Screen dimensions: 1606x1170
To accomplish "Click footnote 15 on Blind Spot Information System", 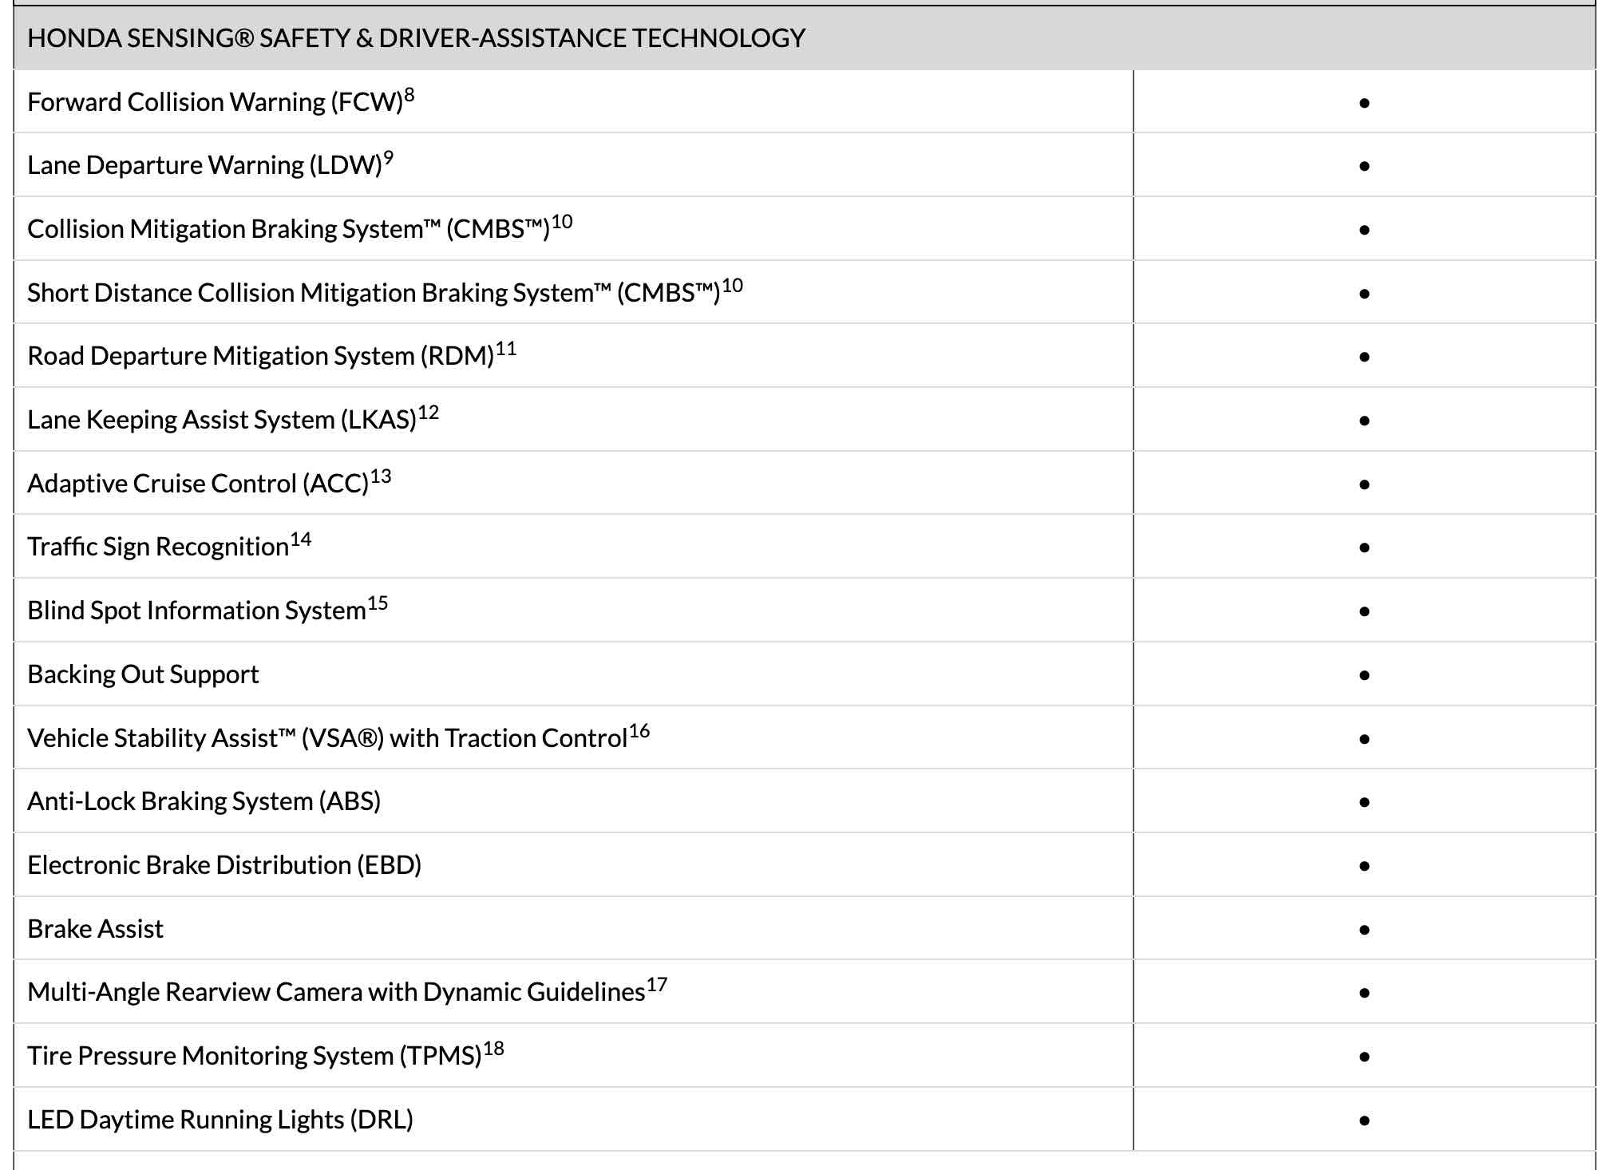I will pos(378,603).
